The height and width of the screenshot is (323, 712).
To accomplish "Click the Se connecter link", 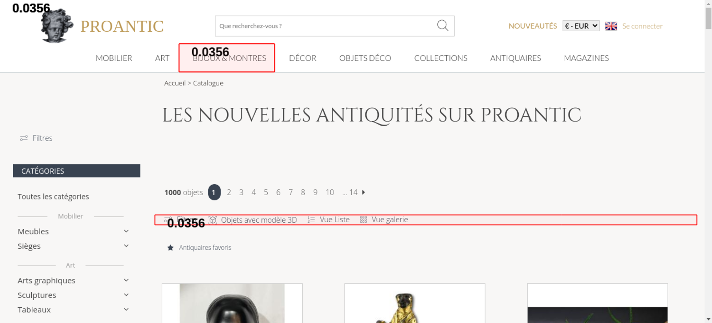I will click(x=642, y=26).
